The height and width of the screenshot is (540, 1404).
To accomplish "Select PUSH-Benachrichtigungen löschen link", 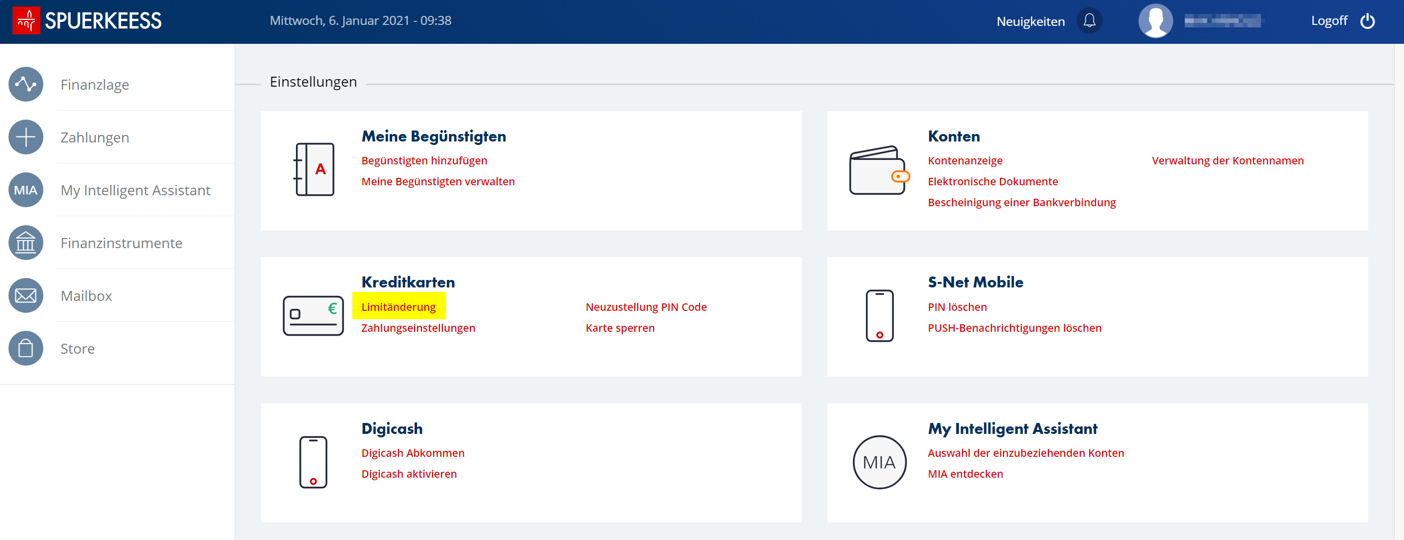I will pos(1014,328).
